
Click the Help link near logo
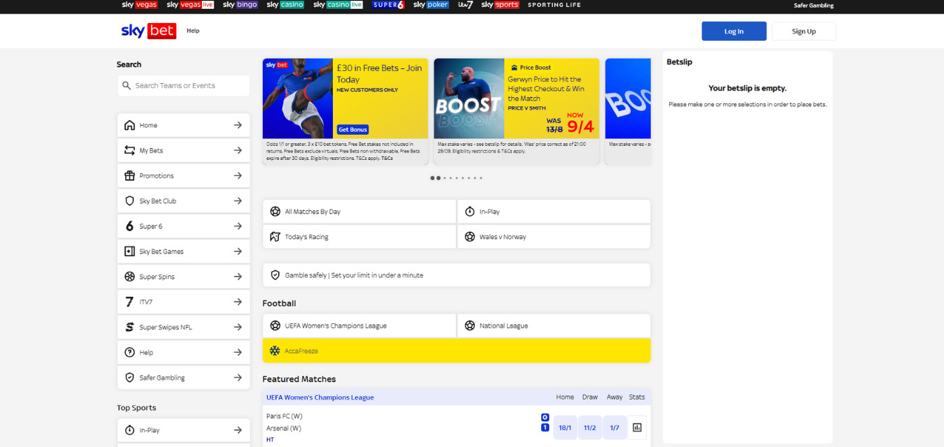(x=193, y=31)
